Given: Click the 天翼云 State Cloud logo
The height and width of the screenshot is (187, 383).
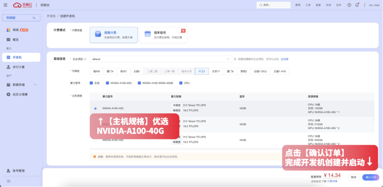Looking at the screenshot, I should click(22, 5).
